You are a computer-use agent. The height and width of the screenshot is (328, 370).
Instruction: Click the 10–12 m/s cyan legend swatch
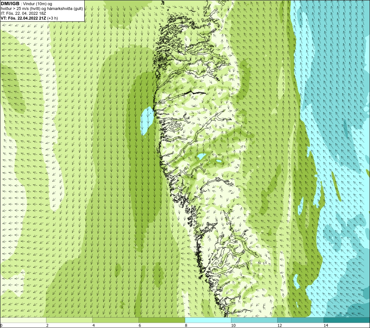pos(255,320)
